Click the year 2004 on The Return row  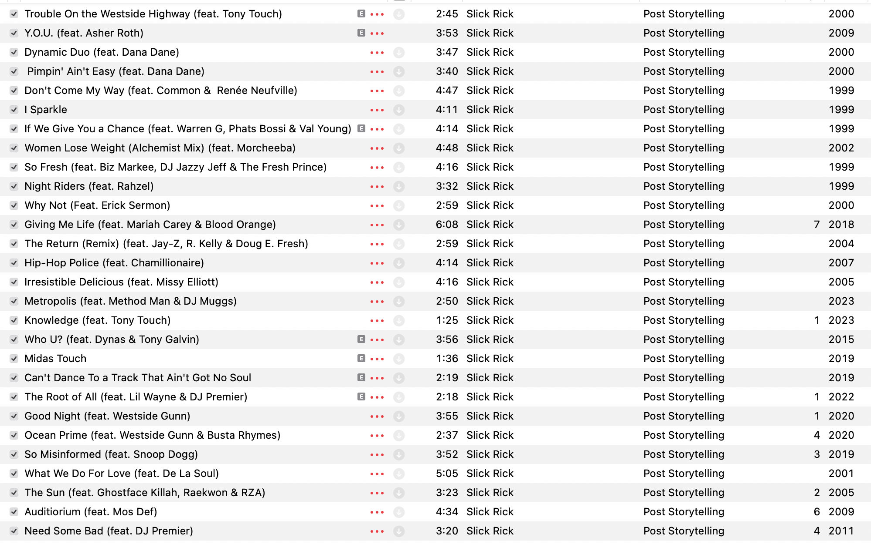point(841,244)
